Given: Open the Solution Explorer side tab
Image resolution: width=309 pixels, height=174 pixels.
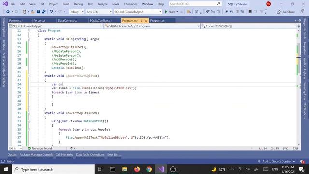Looking at the screenshot, I should (x=305, y=68).
